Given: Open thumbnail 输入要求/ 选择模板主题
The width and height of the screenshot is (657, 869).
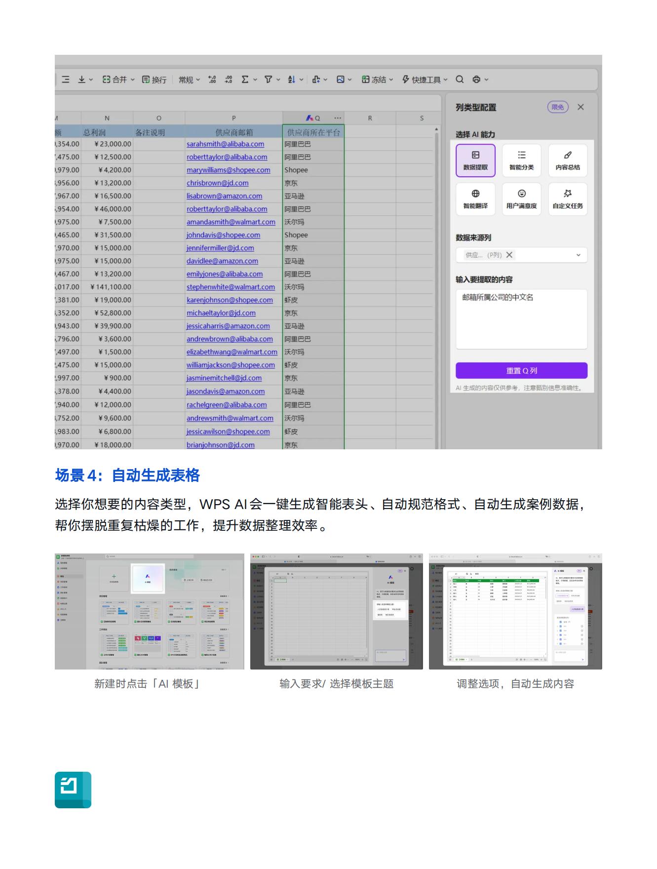Looking at the screenshot, I should (x=337, y=611).
